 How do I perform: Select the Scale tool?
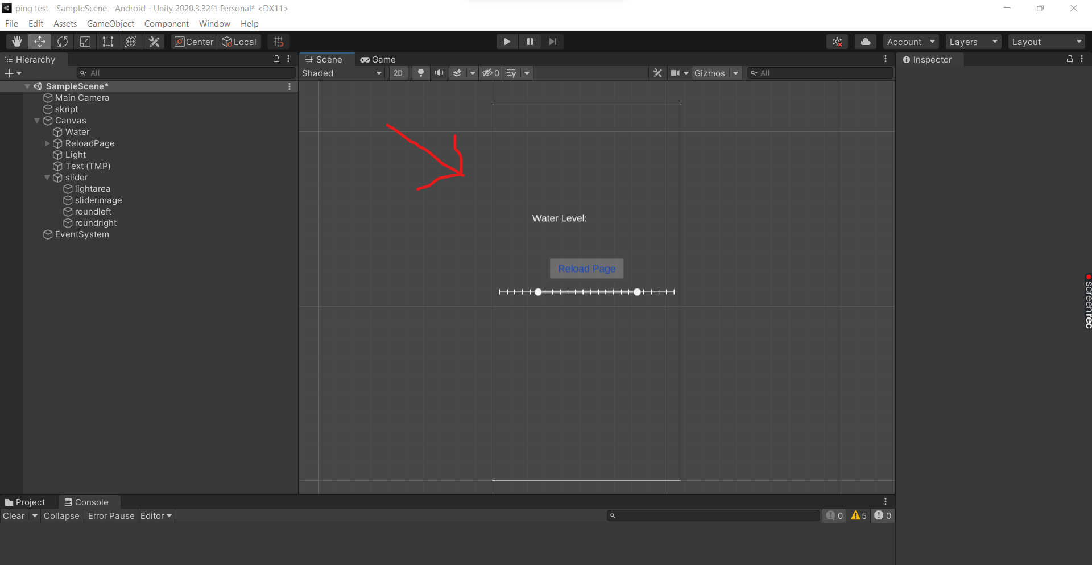click(85, 41)
